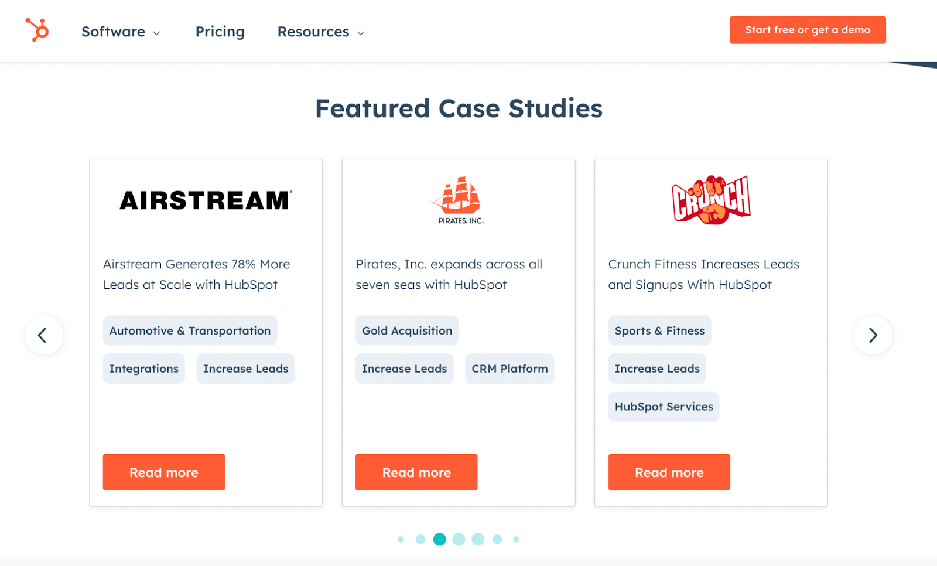The image size is (937, 566).
Task: Read more about the Airstream case study
Action: (x=164, y=472)
